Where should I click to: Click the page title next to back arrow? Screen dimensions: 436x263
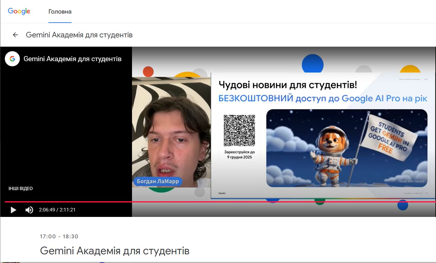(x=79, y=35)
